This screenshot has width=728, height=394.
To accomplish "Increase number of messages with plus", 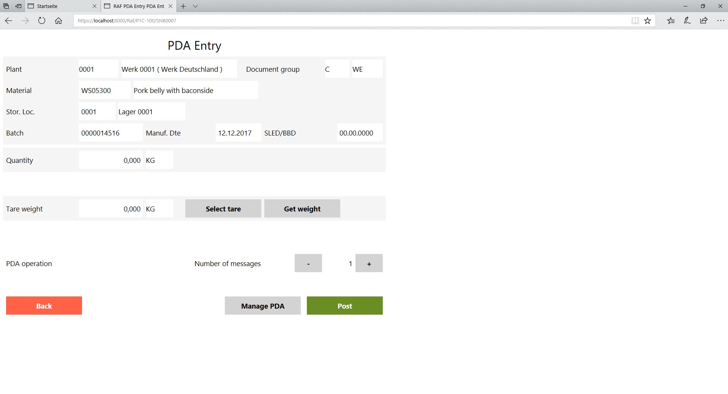I will pos(369,263).
